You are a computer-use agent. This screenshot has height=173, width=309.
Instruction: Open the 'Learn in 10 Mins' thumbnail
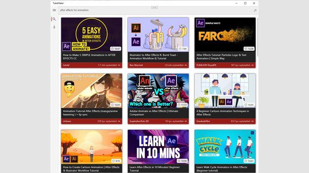(x=158, y=147)
